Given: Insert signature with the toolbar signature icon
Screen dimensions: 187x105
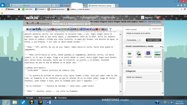Looking at the screenshot, I should [x=56, y=29].
